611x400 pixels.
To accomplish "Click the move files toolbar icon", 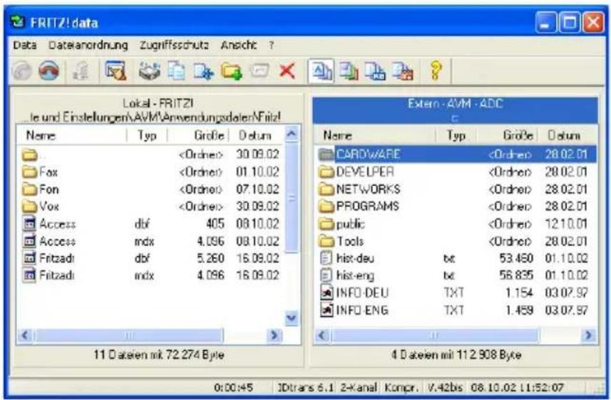I will point(204,71).
